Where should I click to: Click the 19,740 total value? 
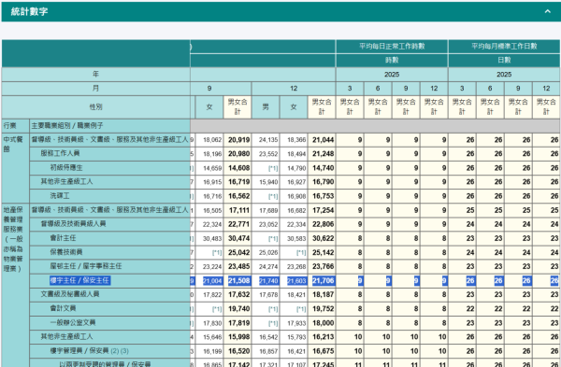[x=239, y=309]
